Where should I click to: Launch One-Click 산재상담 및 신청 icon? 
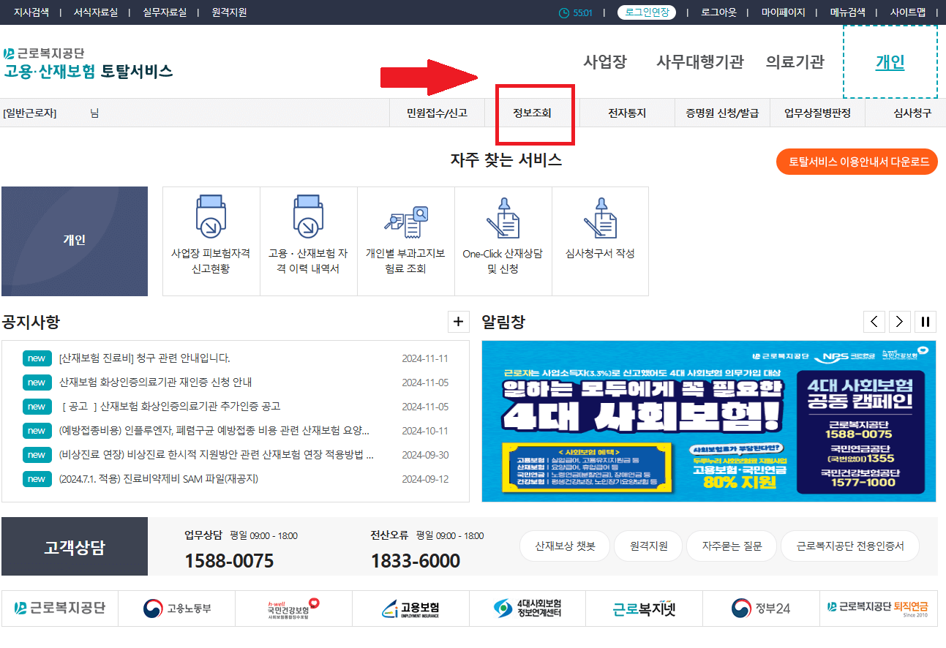(x=503, y=241)
